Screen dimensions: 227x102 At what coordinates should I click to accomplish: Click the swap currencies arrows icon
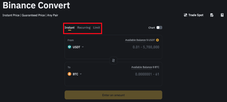click(113, 60)
